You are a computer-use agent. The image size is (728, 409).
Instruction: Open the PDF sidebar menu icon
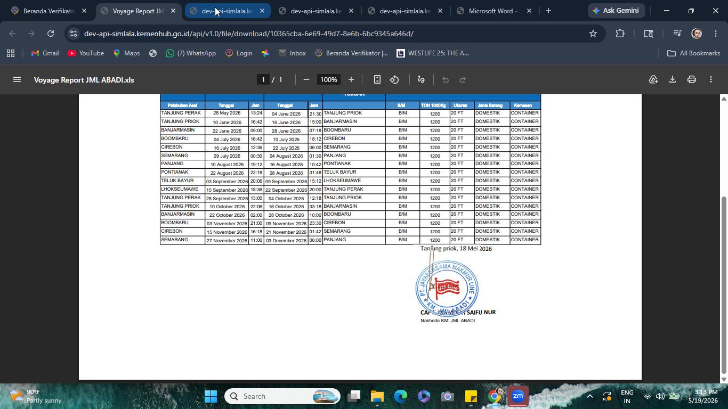tap(17, 80)
